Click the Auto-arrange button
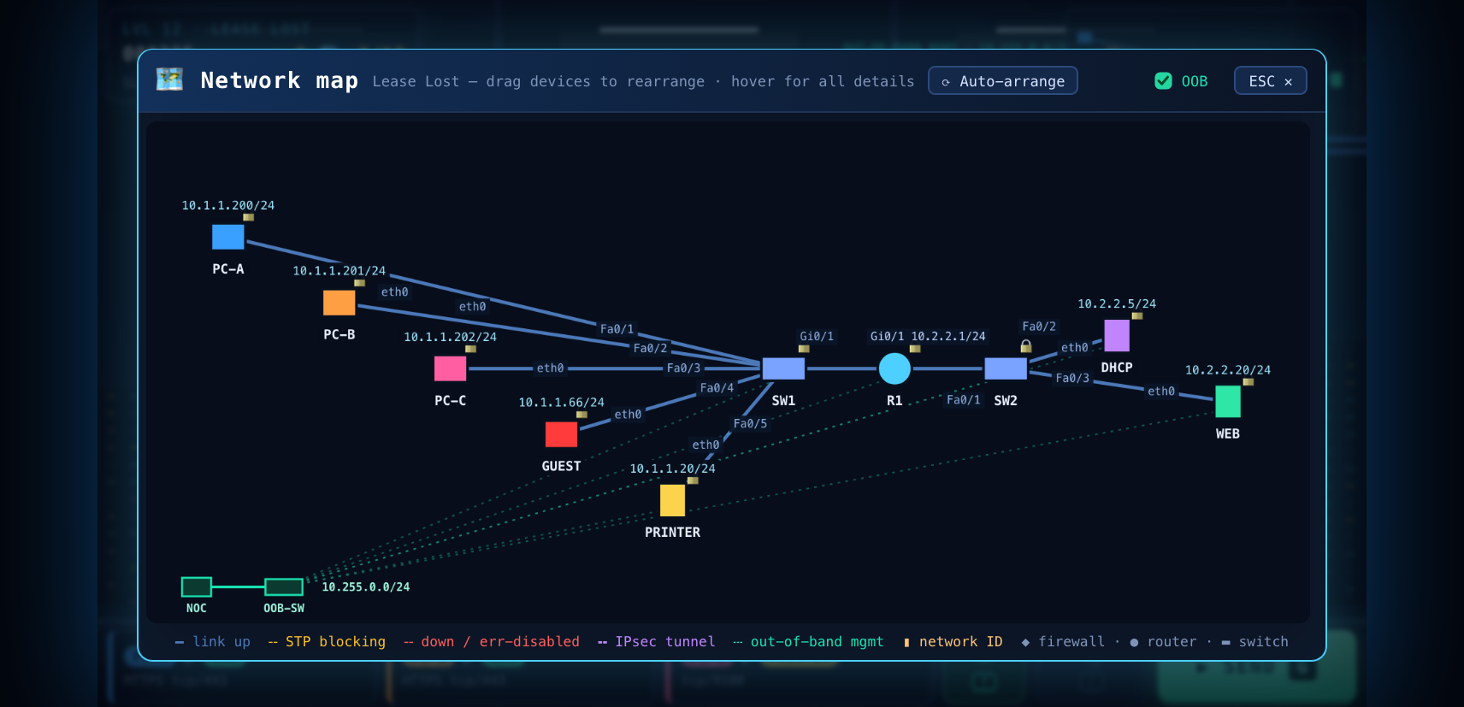This screenshot has width=1464, height=707. pos(1003,81)
